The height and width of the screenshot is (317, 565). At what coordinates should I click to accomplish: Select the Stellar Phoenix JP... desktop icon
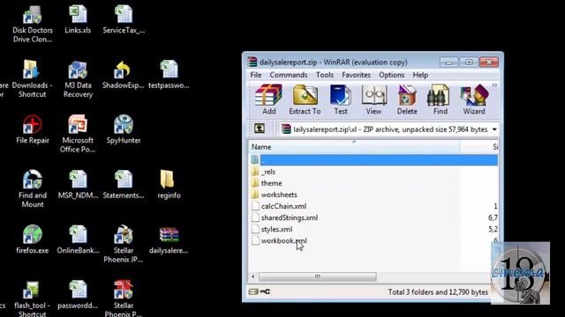click(x=124, y=244)
